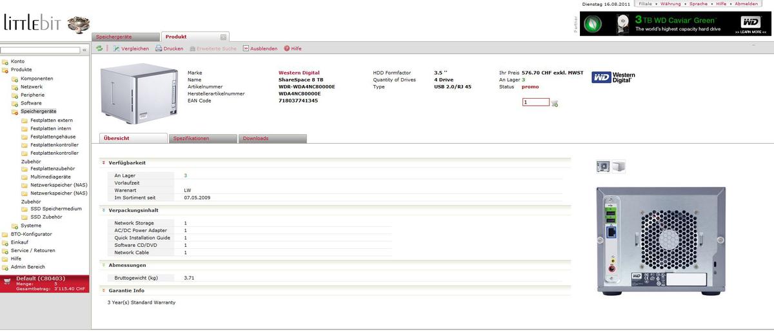Screen dimensions: 774x332
Task: Collapse the Garantie Info section
Action: [x=103, y=290]
